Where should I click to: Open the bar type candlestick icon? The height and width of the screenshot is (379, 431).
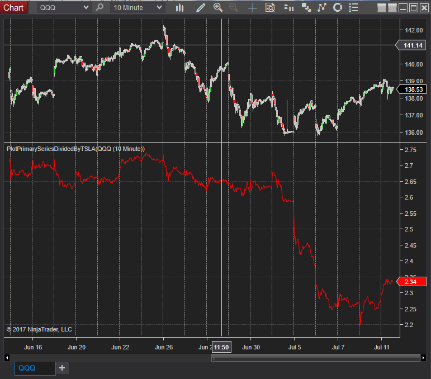(x=179, y=8)
